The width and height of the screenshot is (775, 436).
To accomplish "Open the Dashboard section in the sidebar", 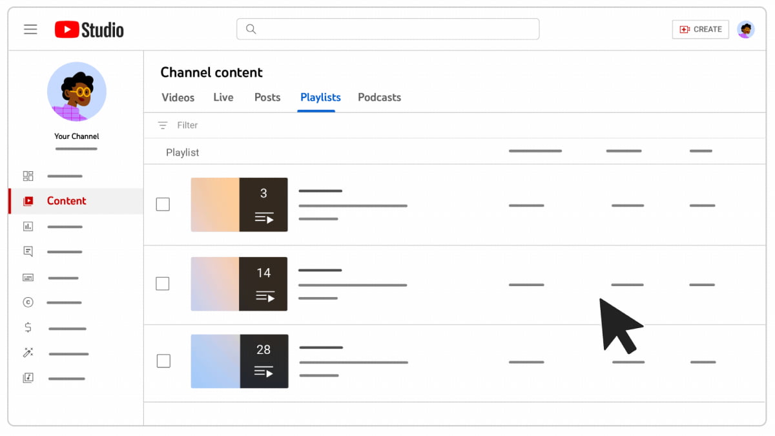I will point(28,175).
